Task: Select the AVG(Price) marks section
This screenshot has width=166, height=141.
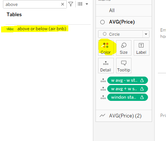Action: coord(124,22)
